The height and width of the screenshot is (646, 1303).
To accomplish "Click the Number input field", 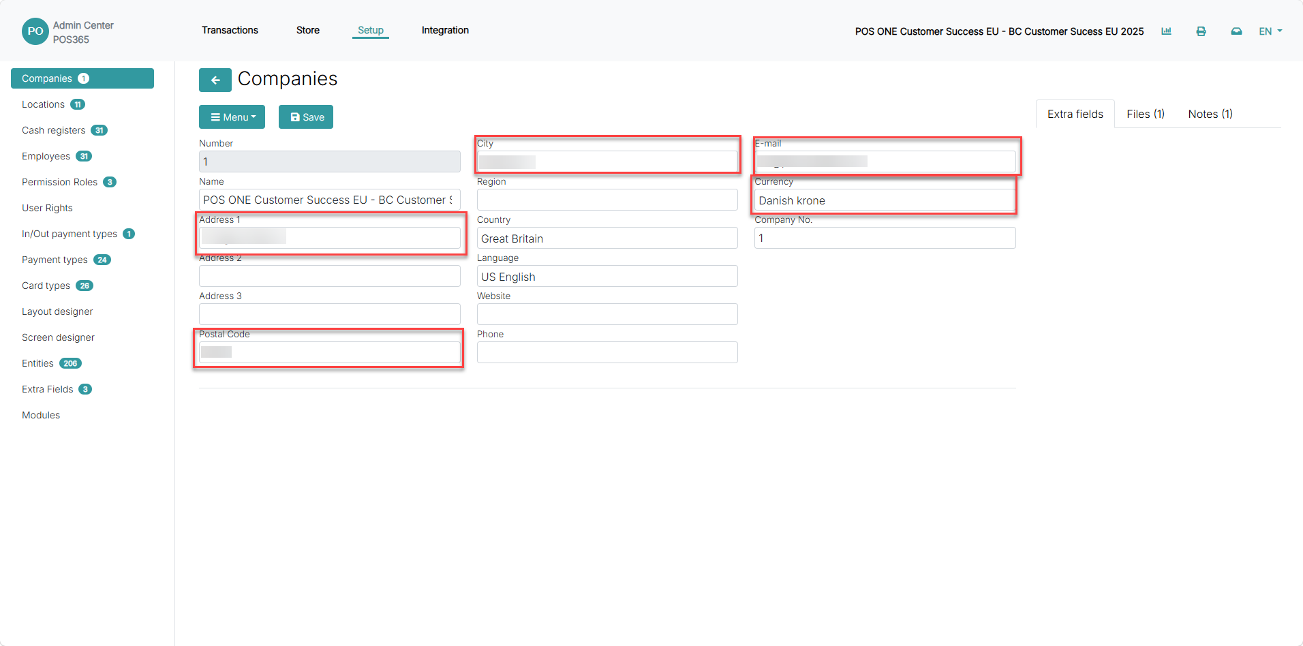I will [330, 161].
